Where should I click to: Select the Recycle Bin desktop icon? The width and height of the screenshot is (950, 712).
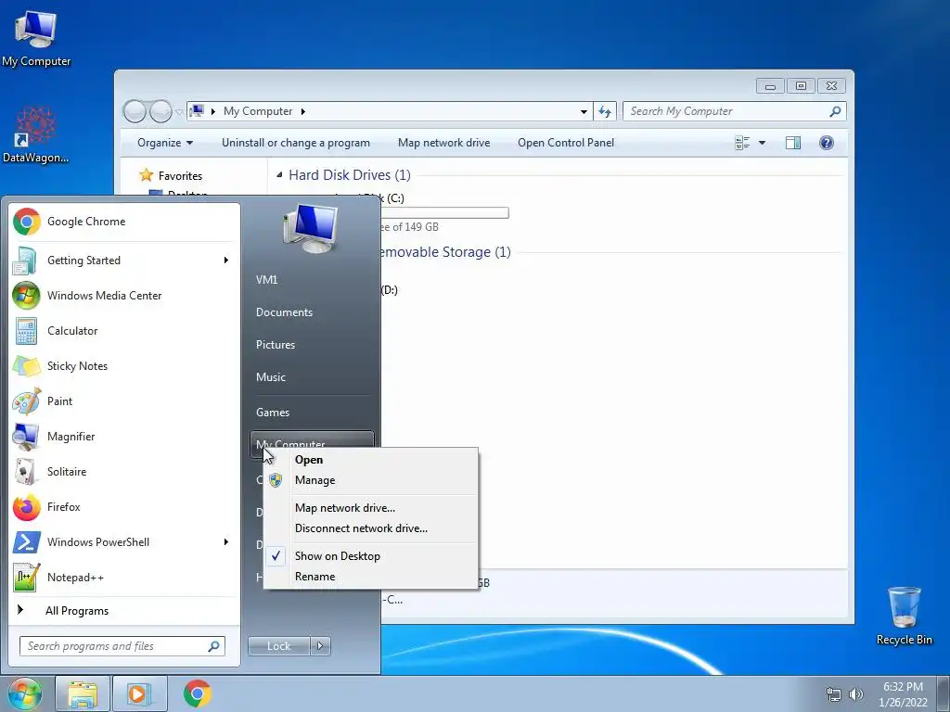pos(904,616)
